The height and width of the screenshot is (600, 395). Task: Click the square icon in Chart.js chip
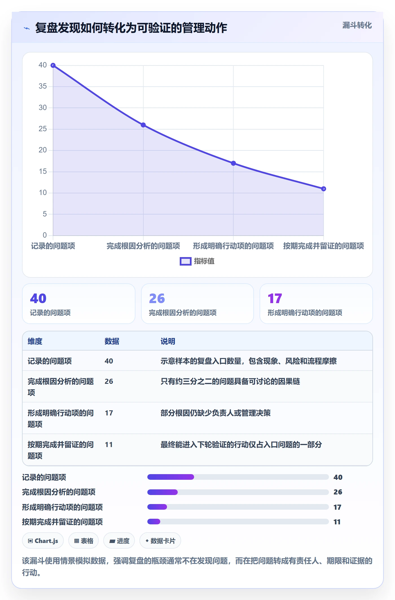coord(30,541)
